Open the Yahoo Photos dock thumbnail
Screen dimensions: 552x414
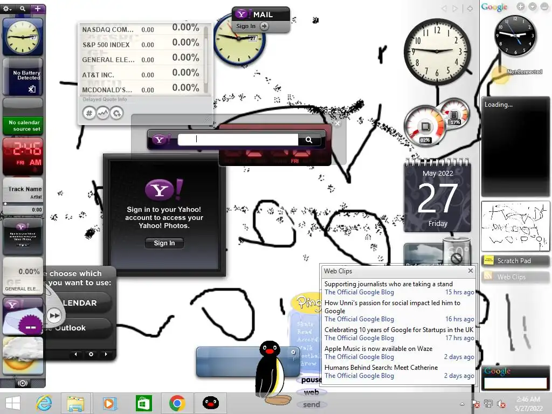[x=23, y=236]
